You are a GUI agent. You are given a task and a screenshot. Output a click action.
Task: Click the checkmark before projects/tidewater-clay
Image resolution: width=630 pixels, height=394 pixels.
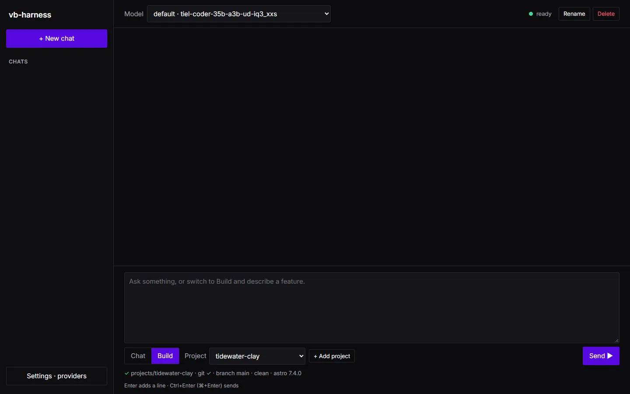(126, 373)
